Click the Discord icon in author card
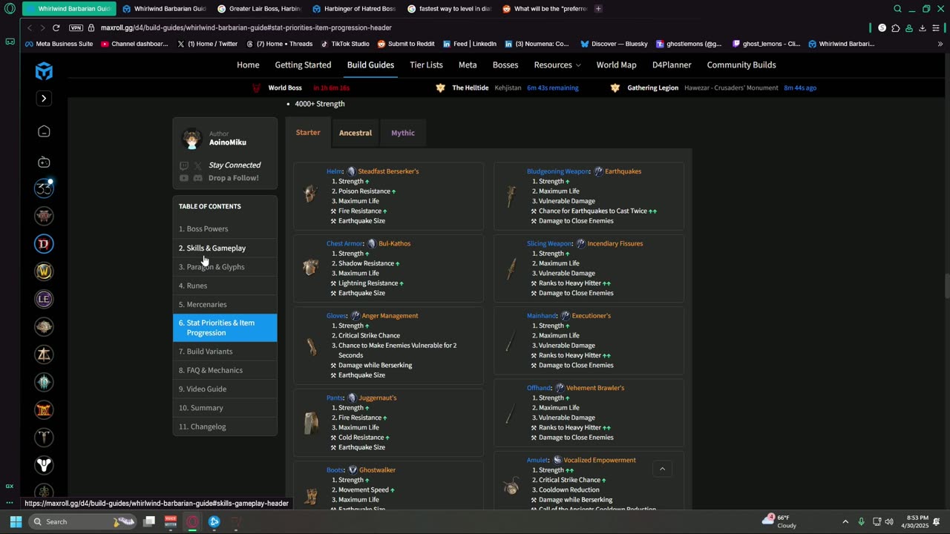 tap(197, 178)
